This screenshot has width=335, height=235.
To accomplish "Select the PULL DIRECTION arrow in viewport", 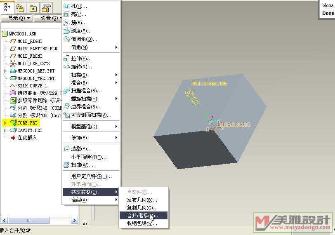I will click(192, 97).
